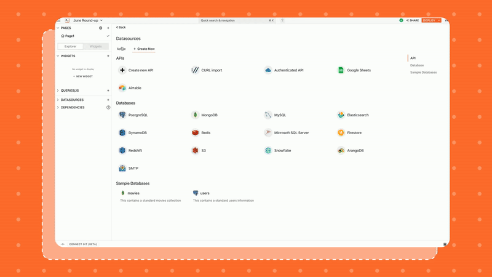Switch sidebar to Widgets view
492x277 pixels.
click(x=96, y=46)
